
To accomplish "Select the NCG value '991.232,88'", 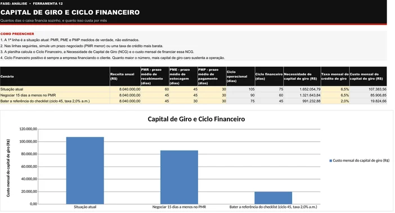I will point(302,101).
